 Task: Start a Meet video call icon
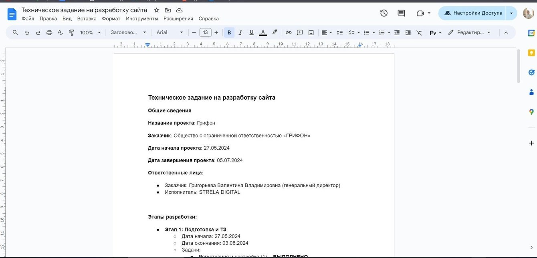pyautogui.click(x=420, y=13)
